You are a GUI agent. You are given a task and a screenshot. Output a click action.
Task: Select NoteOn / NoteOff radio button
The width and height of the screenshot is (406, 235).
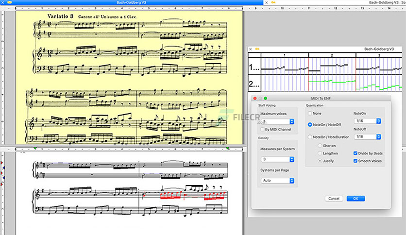pos(310,124)
